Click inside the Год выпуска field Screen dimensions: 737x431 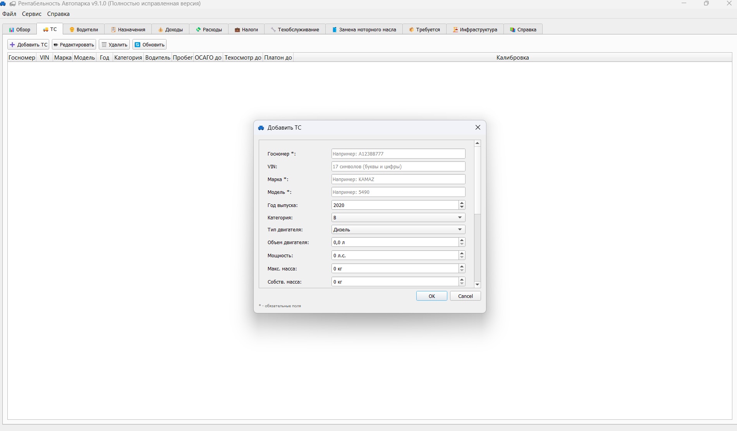tap(395, 205)
